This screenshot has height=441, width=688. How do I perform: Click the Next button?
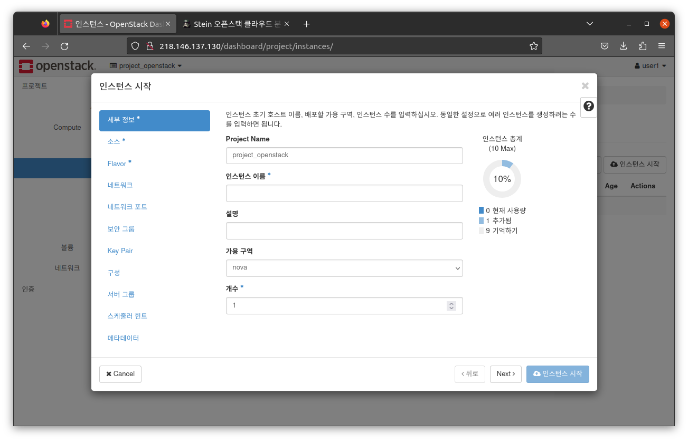[506, 374]
